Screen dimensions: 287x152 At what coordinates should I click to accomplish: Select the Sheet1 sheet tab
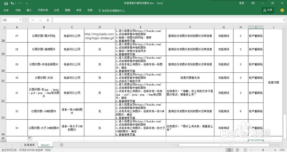click(45, 145)
